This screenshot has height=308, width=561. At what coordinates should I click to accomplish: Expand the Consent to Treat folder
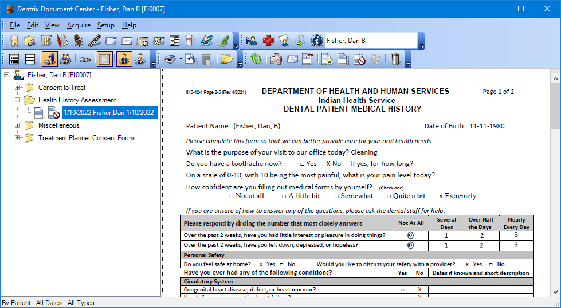click(x=17, y=88)
